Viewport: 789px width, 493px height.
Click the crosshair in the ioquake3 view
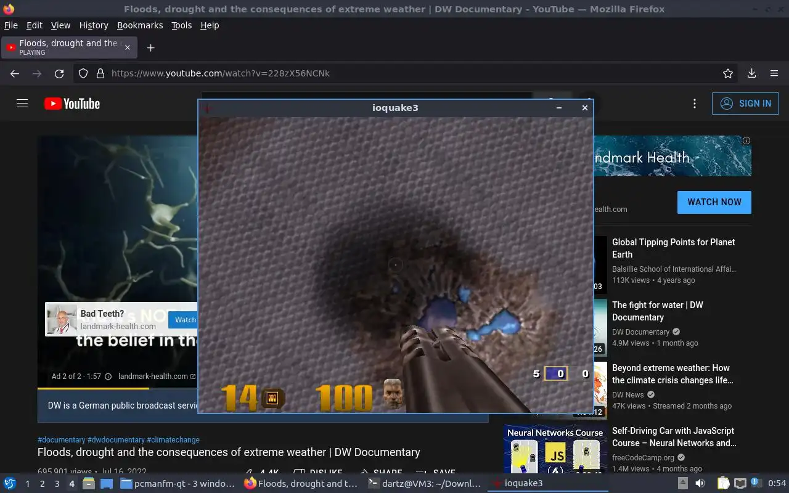pyautogui.click(x=396, y=265)
